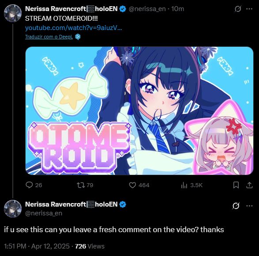This screenshot has height=256, width=259.
Task: Open the more options menu on first tweet
Action: click(249, 9)
